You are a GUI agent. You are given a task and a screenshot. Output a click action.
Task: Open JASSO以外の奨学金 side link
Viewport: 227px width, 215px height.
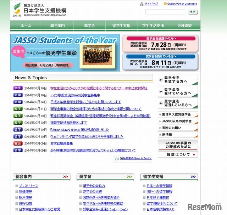(178, 121)
